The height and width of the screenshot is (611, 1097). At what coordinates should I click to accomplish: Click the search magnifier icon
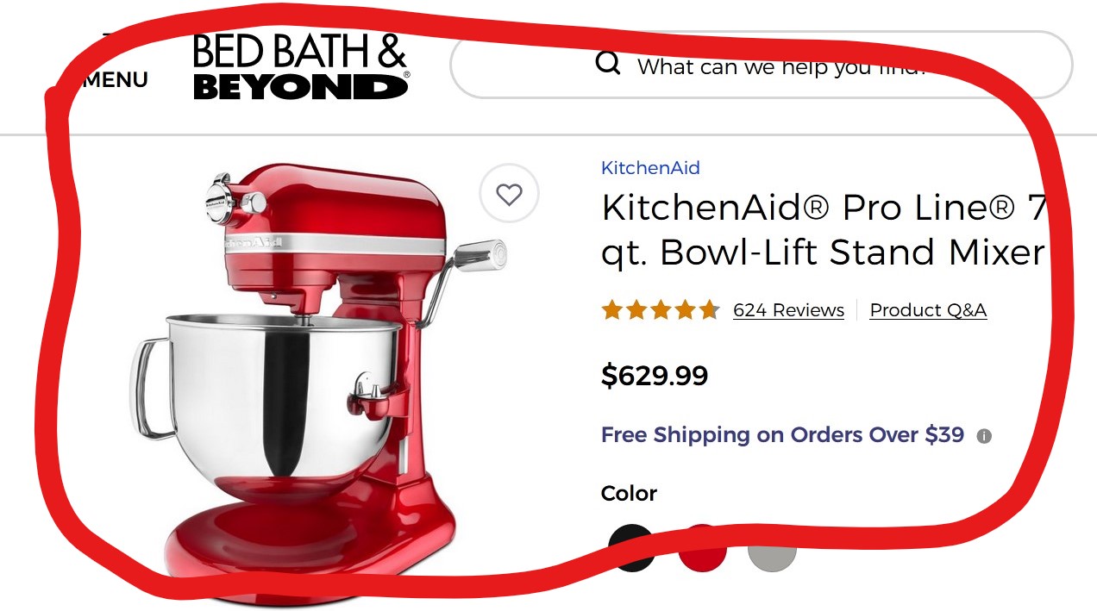click(608, 64)
